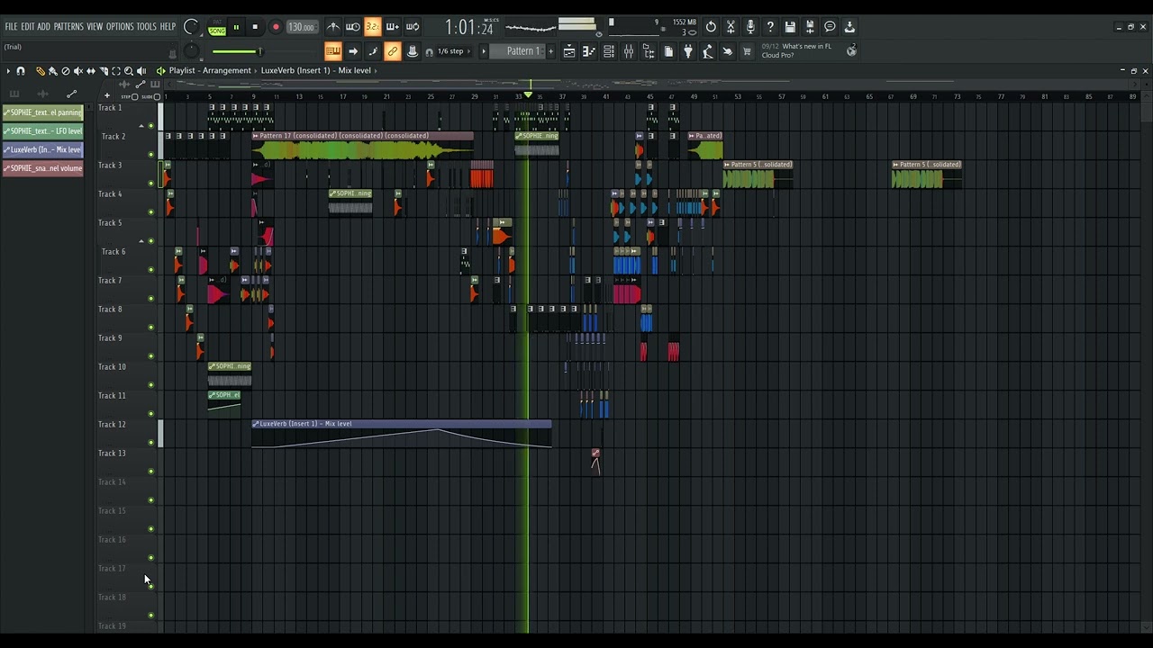Open plugin picker plug icon
Viewport: 1153px width, 648px height.
click(x=688, y=51)
